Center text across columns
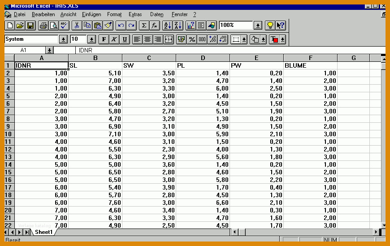Viewport: 390px width, 246px height. pyautogui.click(x=169, y=39)
